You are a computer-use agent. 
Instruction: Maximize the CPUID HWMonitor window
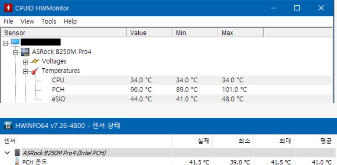[297, 8]
